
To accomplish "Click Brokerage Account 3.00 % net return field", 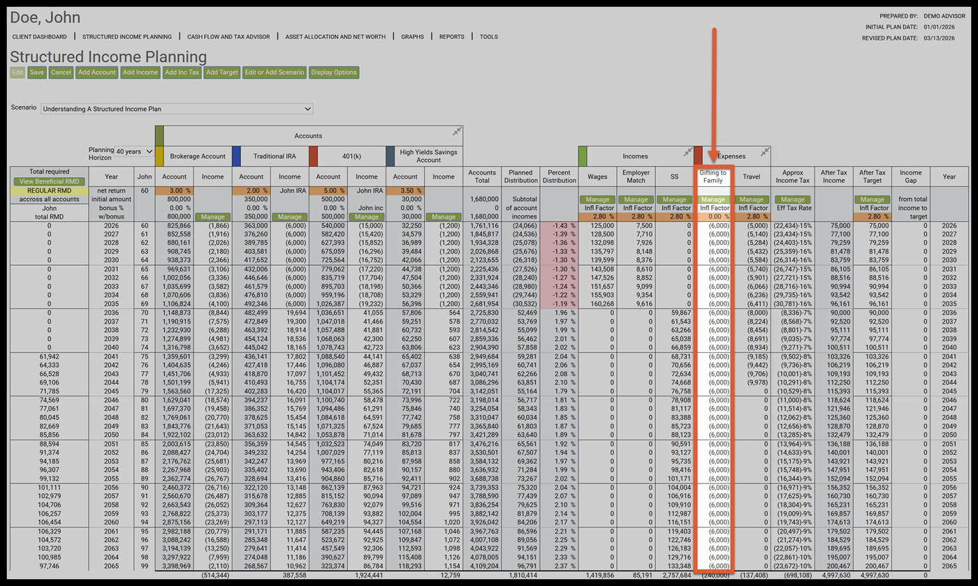I will [x=174, y=190].
